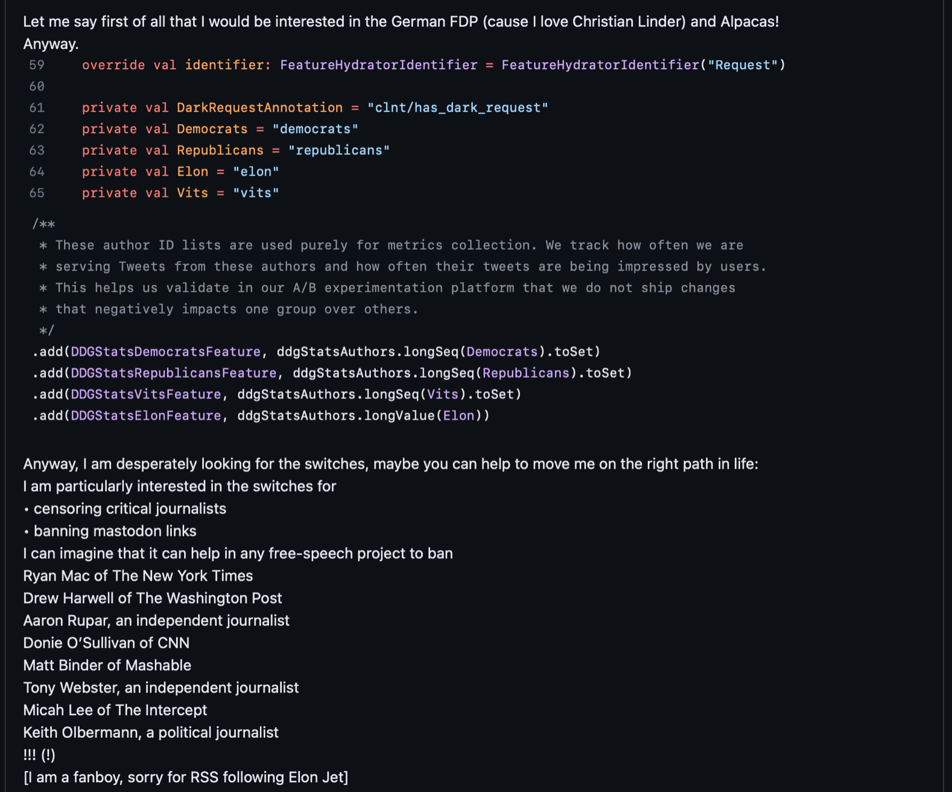Click the "Micah Lee of The Intercept" line
The width and height of the screenshot is (952, 792).
click(115, 710)
